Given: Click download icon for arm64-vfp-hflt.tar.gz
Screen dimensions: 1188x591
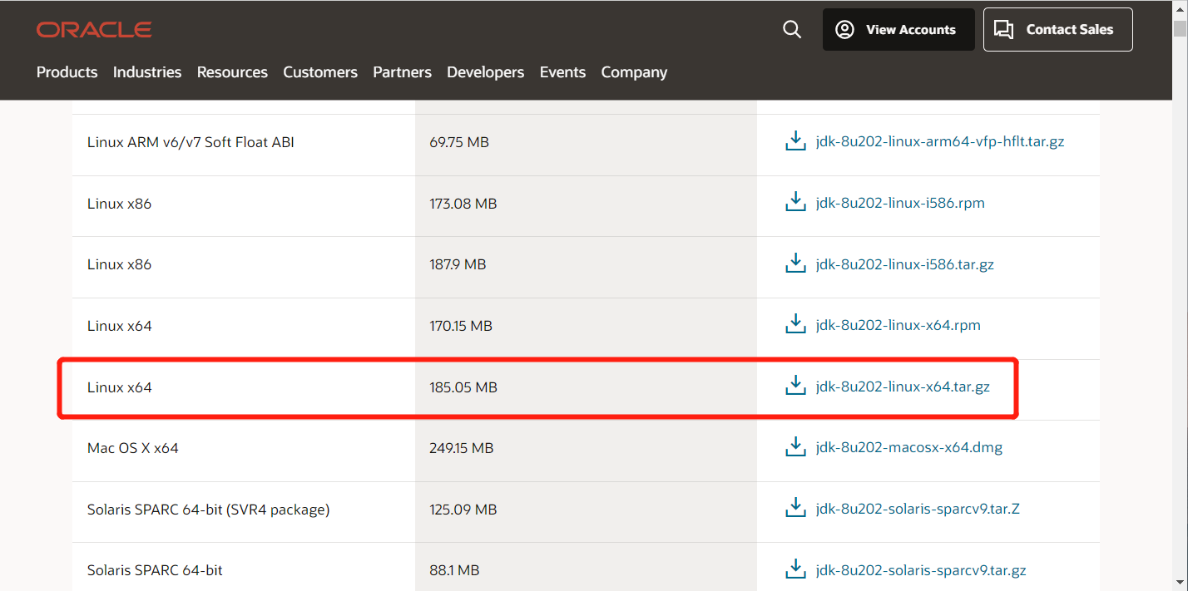Looking at the screenshot, I should pos(796,140).
